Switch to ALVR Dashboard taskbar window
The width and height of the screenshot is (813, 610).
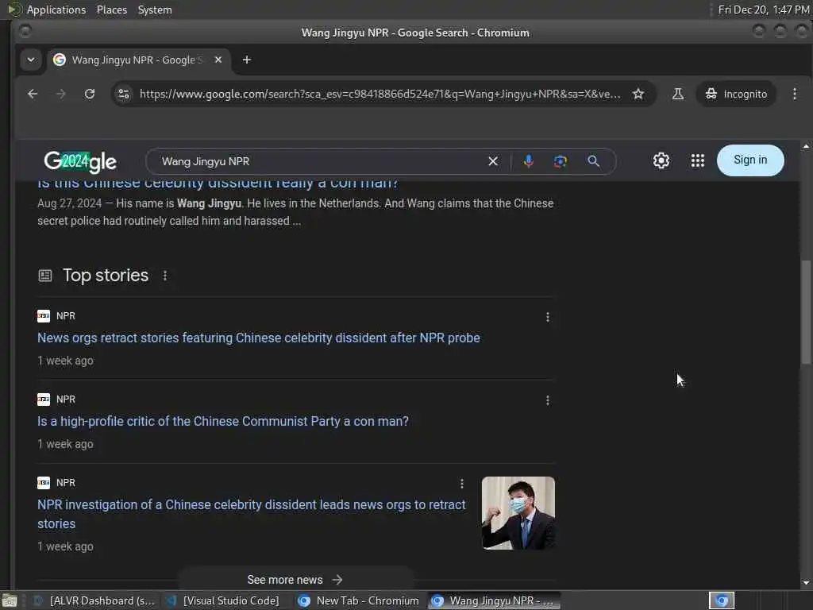(95, 600)
